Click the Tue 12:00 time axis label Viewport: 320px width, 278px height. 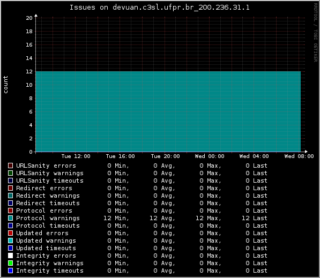pos(76,156)
